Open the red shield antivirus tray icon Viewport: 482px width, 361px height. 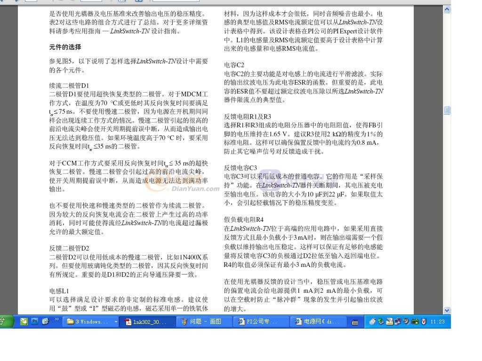[424, 322]
